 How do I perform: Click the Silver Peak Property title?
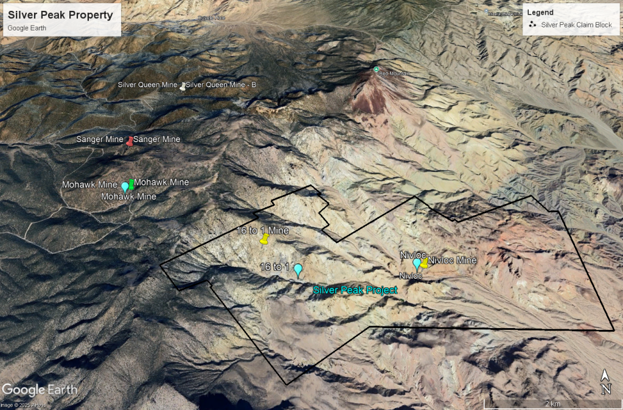coord(60,15)
